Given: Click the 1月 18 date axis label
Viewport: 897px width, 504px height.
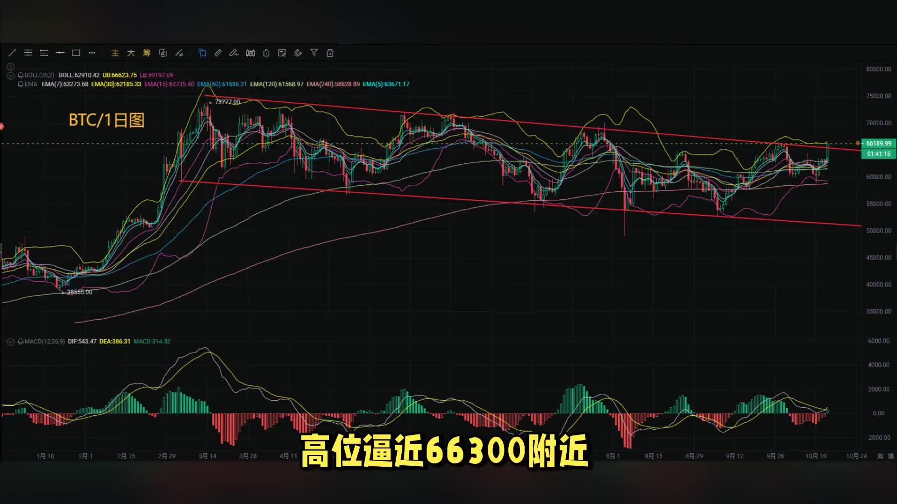Looking at the screenshot, I should point(45,456).
